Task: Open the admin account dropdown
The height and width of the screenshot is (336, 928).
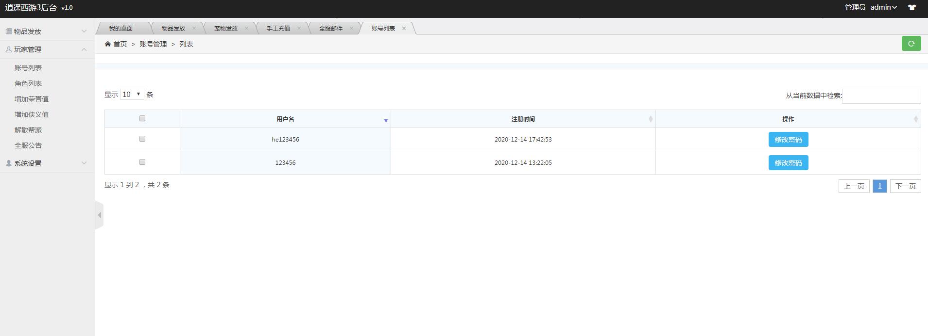Action: [x=883, y=7]
